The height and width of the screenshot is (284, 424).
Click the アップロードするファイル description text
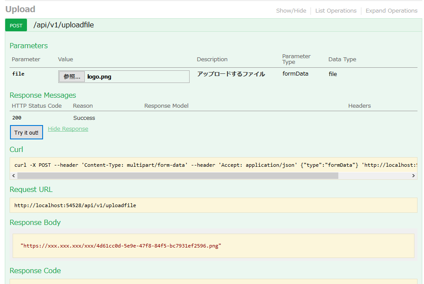(x=231, y=74)
